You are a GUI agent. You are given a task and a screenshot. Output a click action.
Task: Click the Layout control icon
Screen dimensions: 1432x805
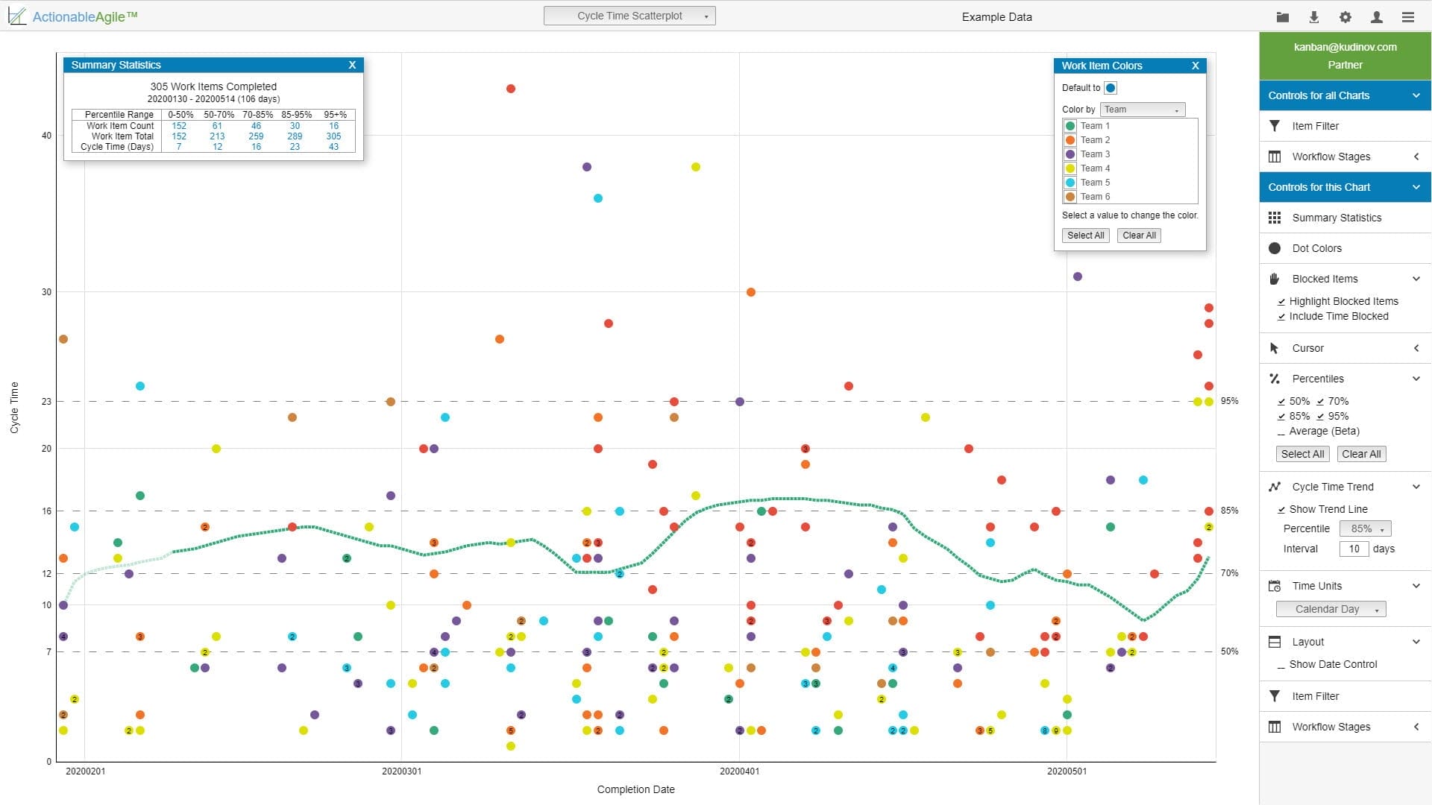[x=1275, y=642]
